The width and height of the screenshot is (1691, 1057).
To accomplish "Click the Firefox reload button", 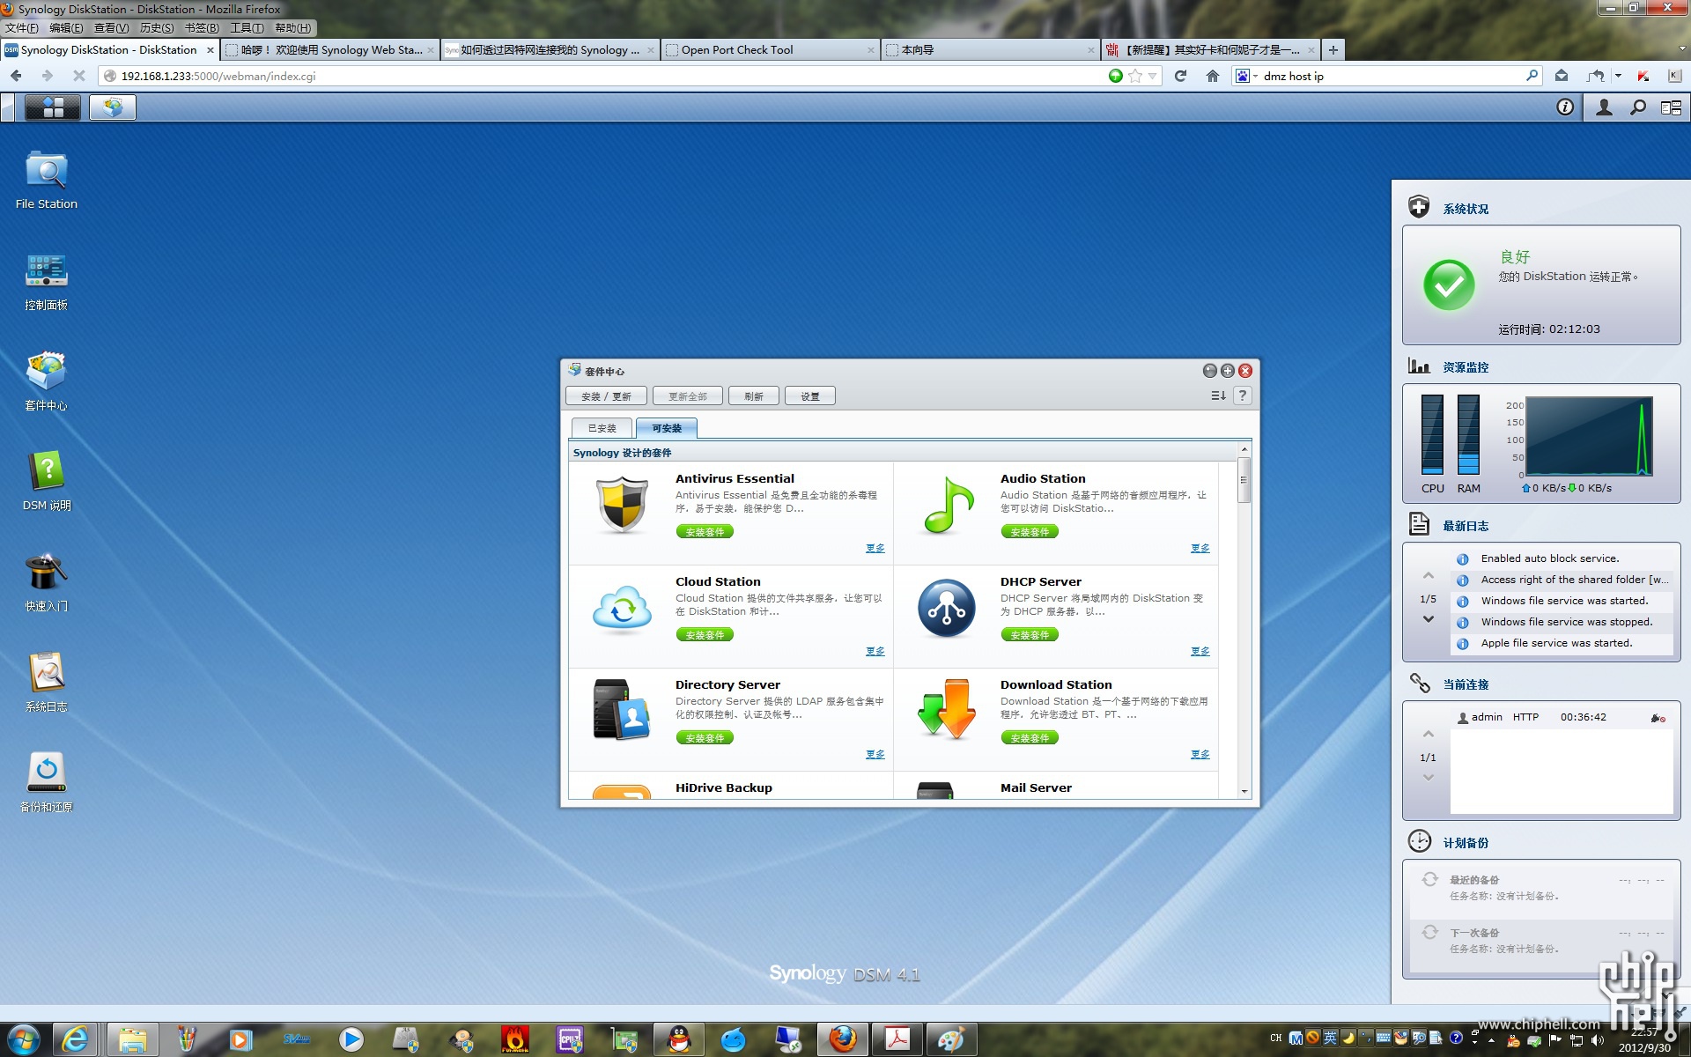I will click(x=1180, y=76).
